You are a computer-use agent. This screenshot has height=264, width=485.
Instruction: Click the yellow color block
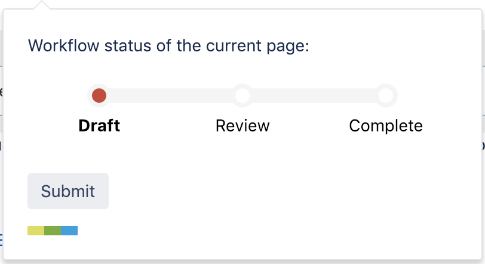coord(36,231)
